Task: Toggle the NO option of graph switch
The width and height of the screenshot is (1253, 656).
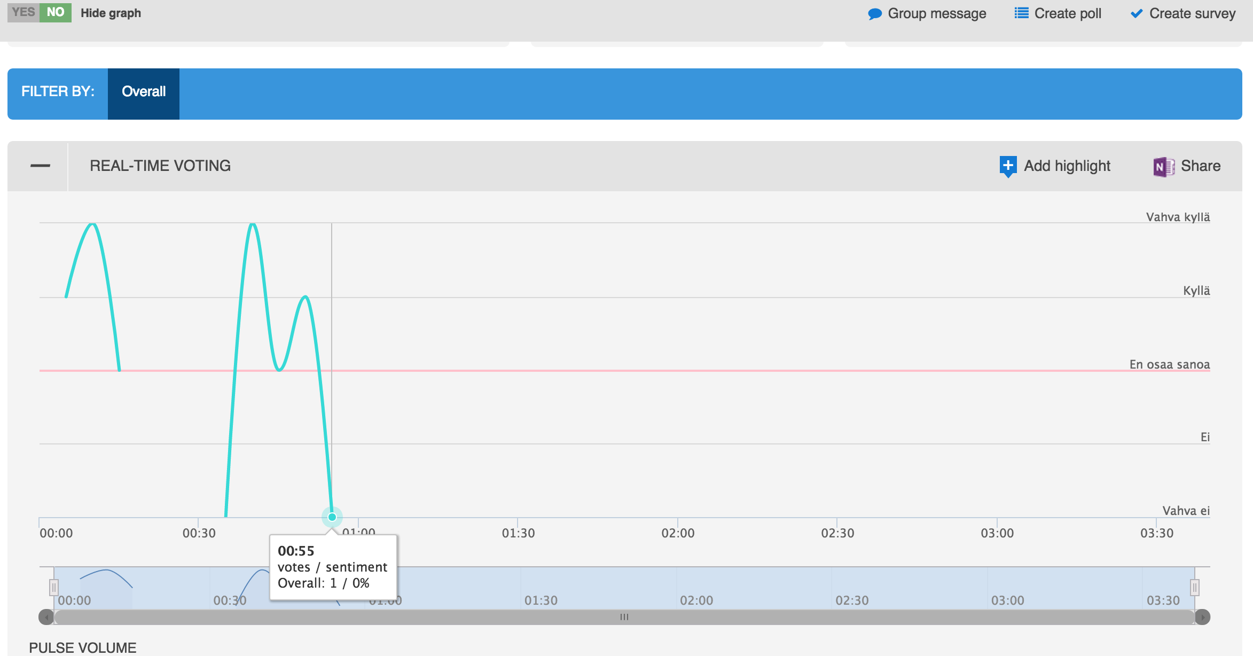Action: (x=56, y=12)
